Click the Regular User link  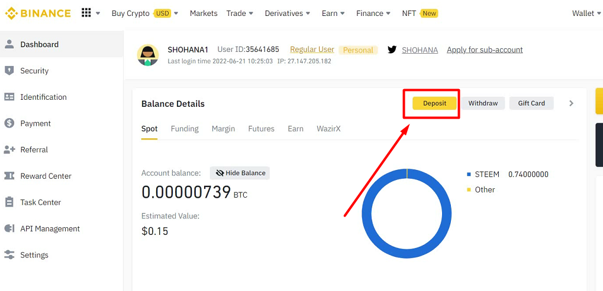(x=312, y=50)
